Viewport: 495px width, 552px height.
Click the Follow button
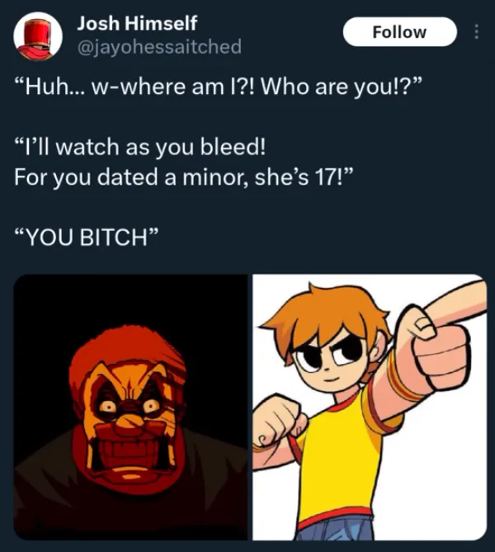[x=399, y=31]
